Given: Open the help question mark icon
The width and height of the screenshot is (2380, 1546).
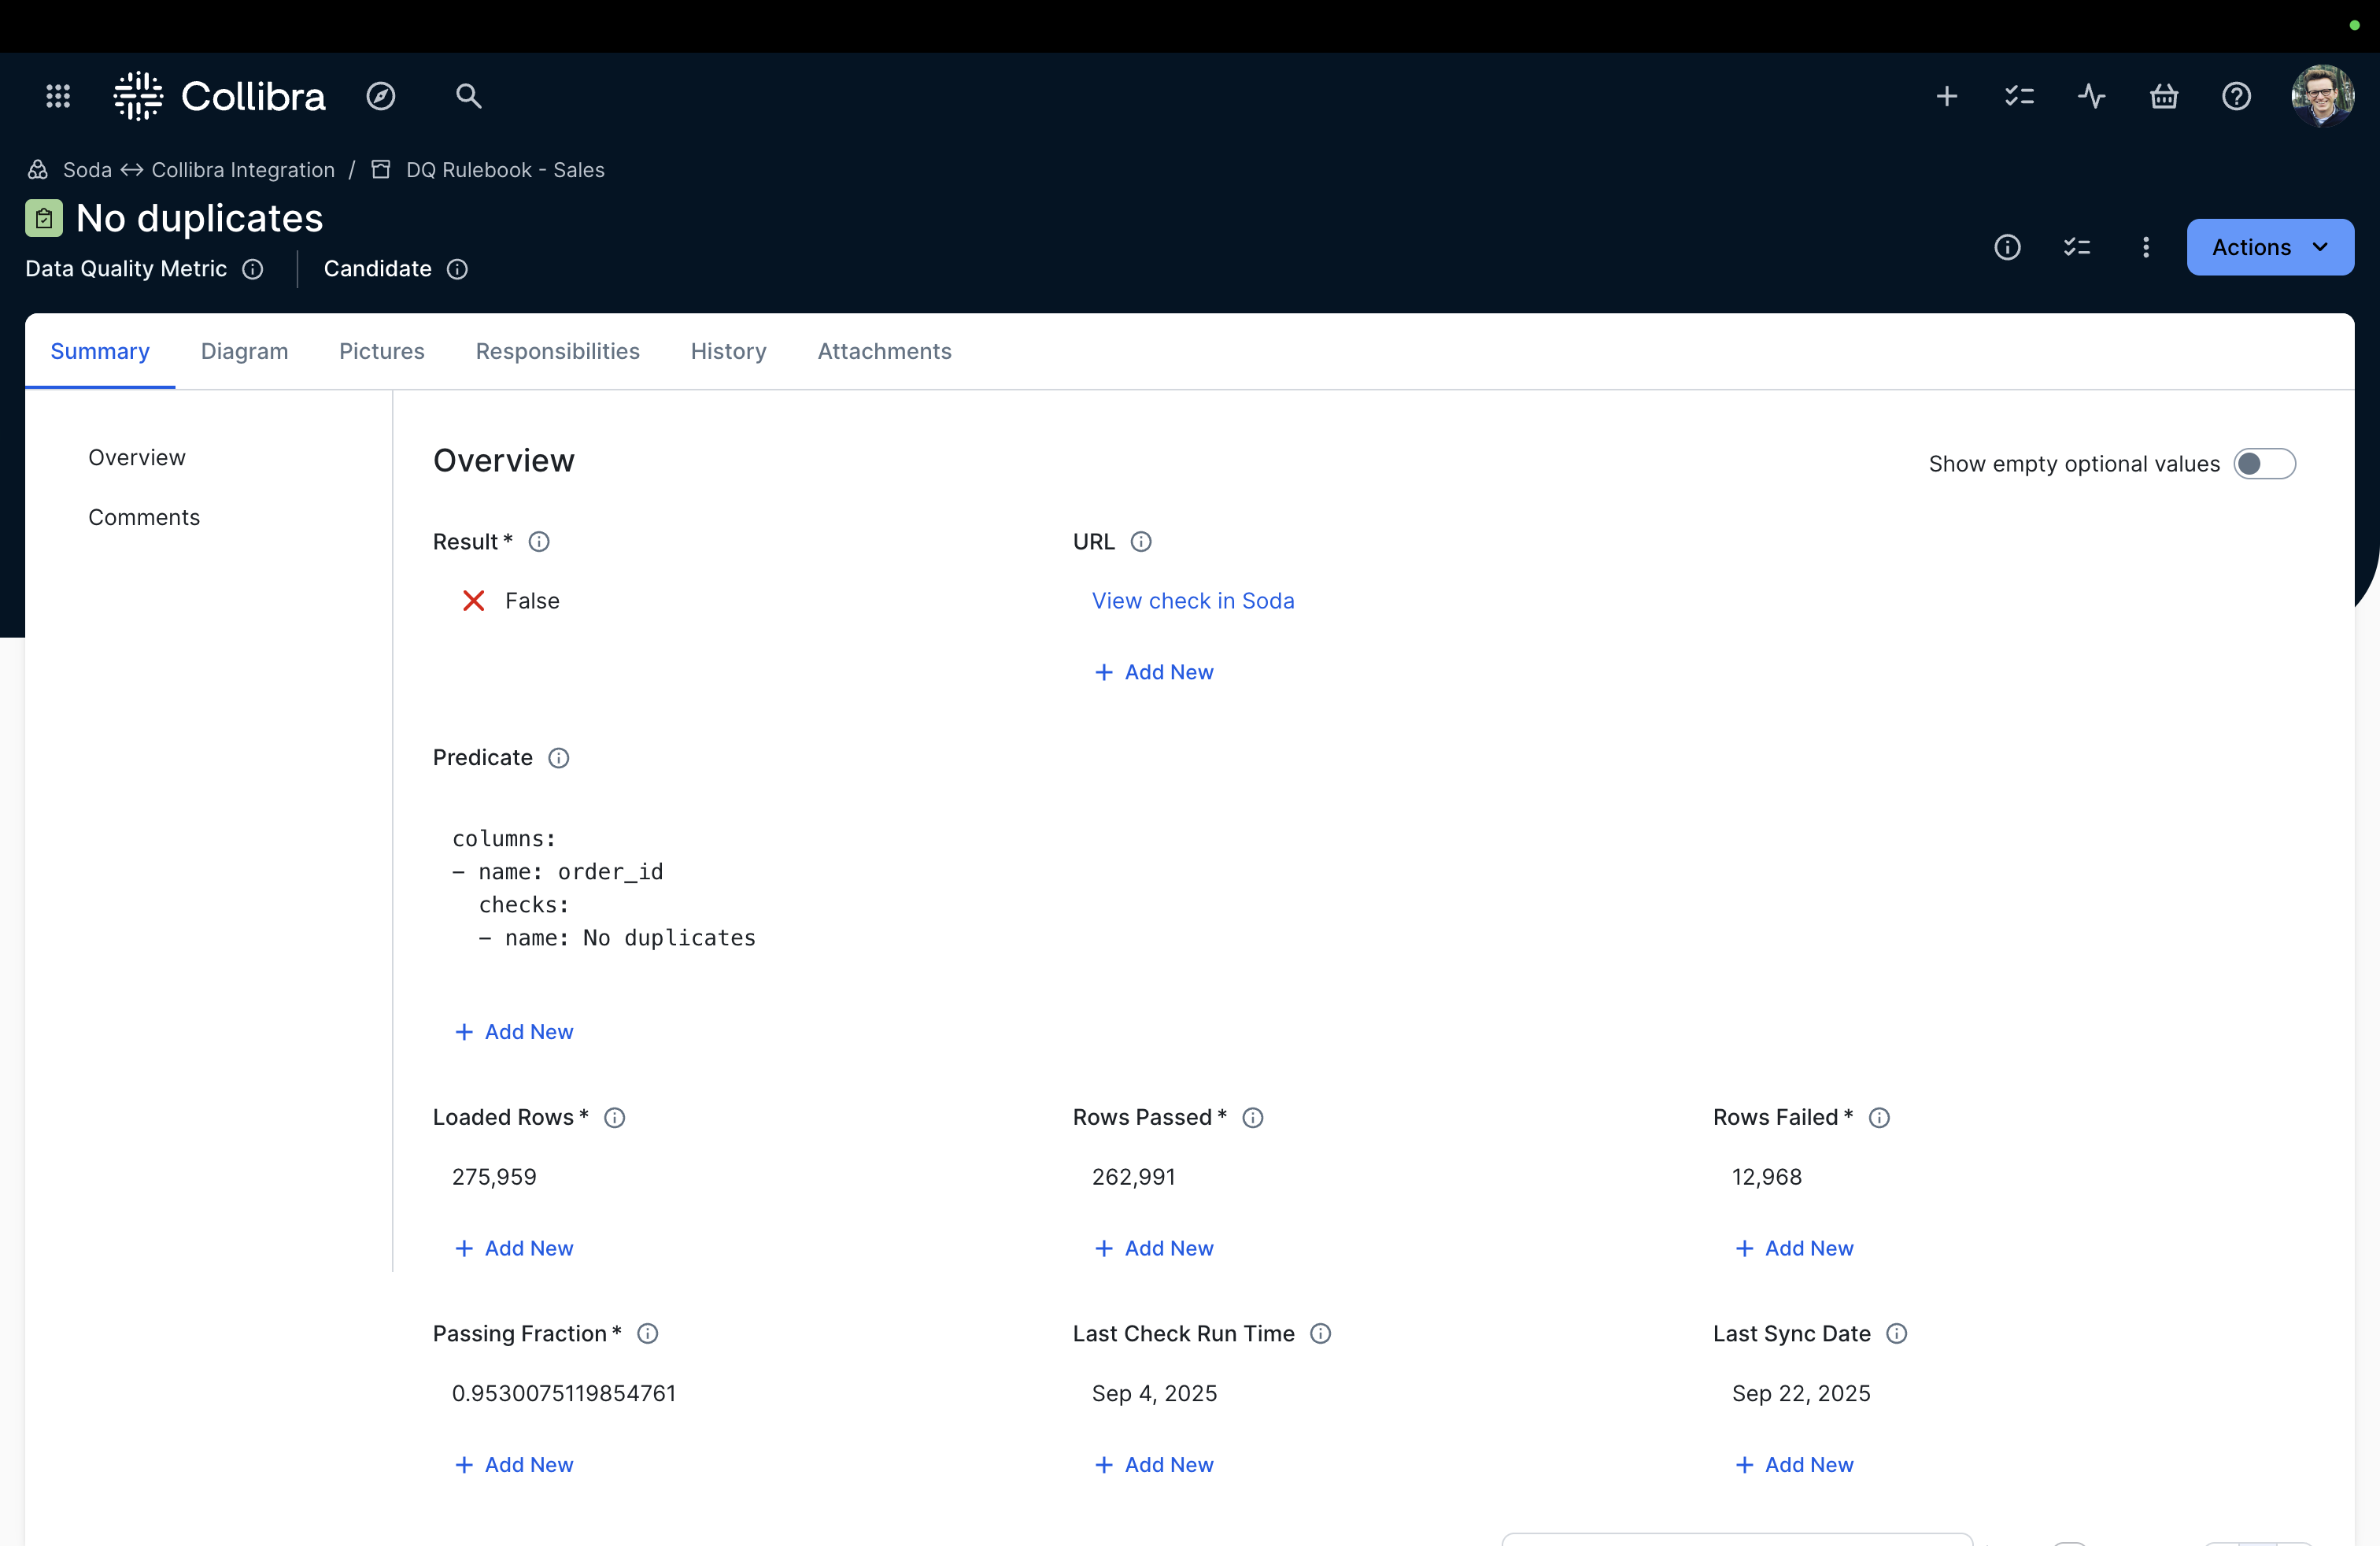Looking at the screenshot, I should coord(2236,96).
